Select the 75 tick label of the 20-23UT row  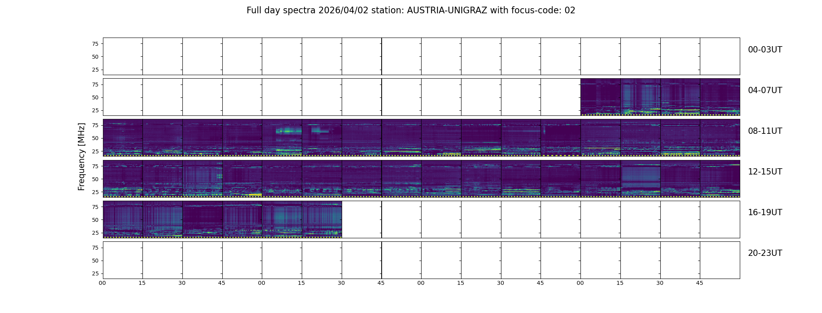click(95, 248)
